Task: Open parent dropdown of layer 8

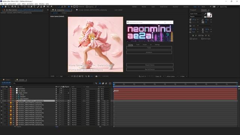Action: (105, 103)
